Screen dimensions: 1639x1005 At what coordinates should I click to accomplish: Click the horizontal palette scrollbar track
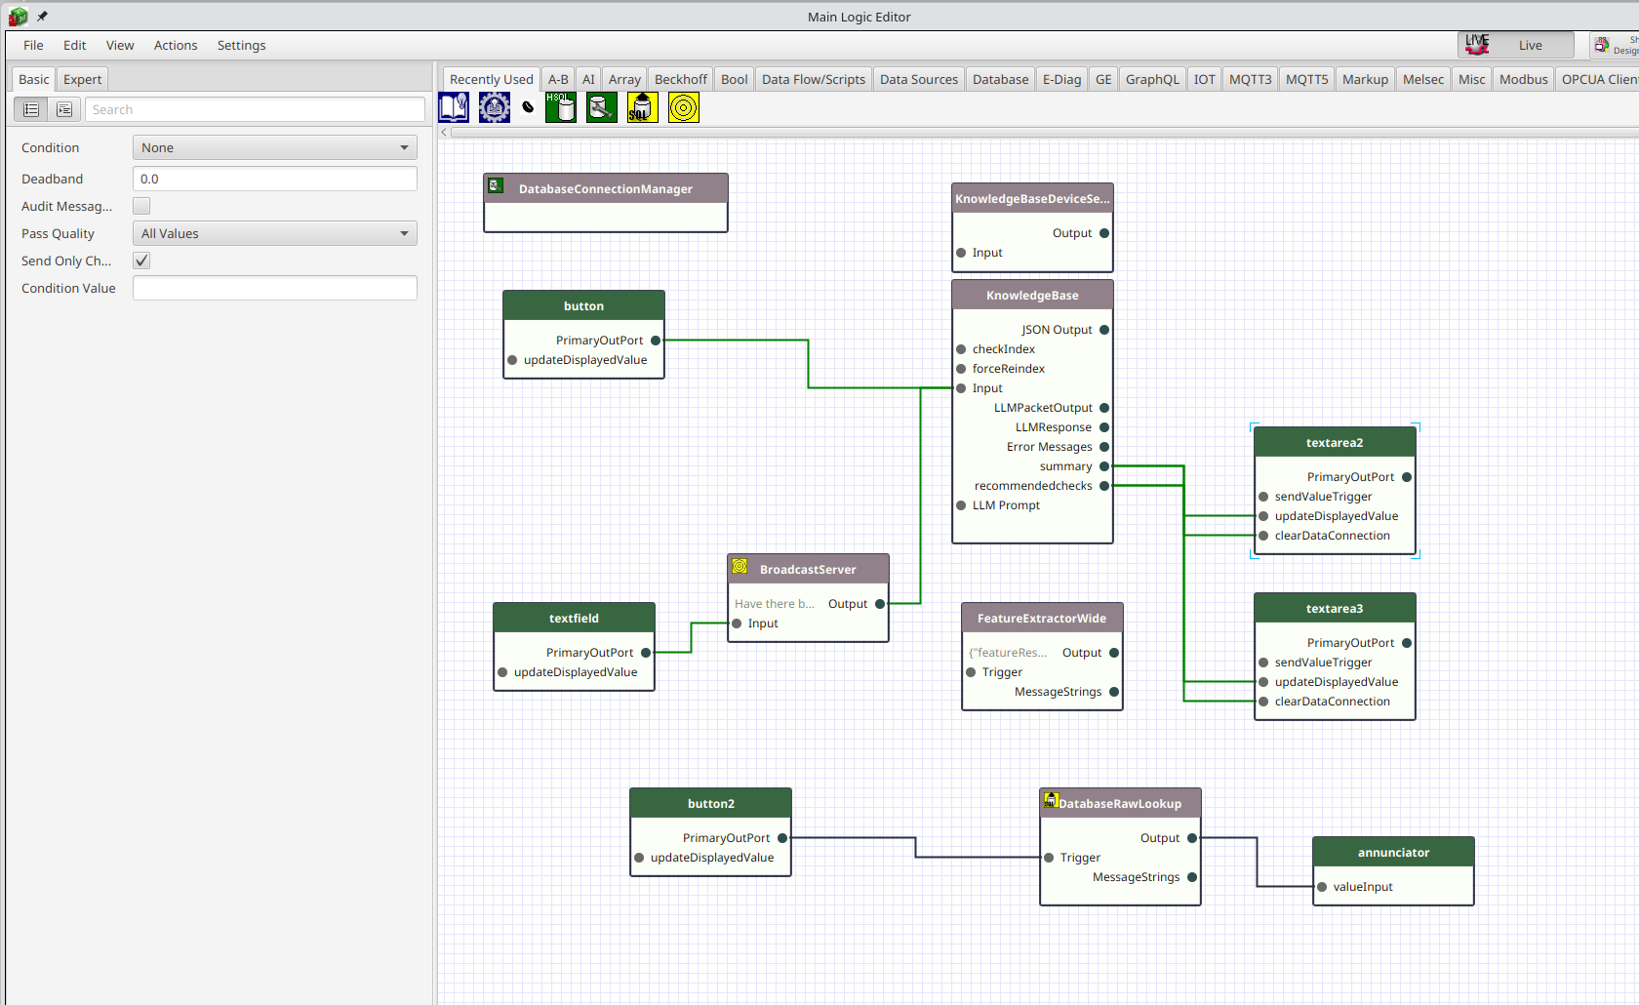click(1044, 132)
